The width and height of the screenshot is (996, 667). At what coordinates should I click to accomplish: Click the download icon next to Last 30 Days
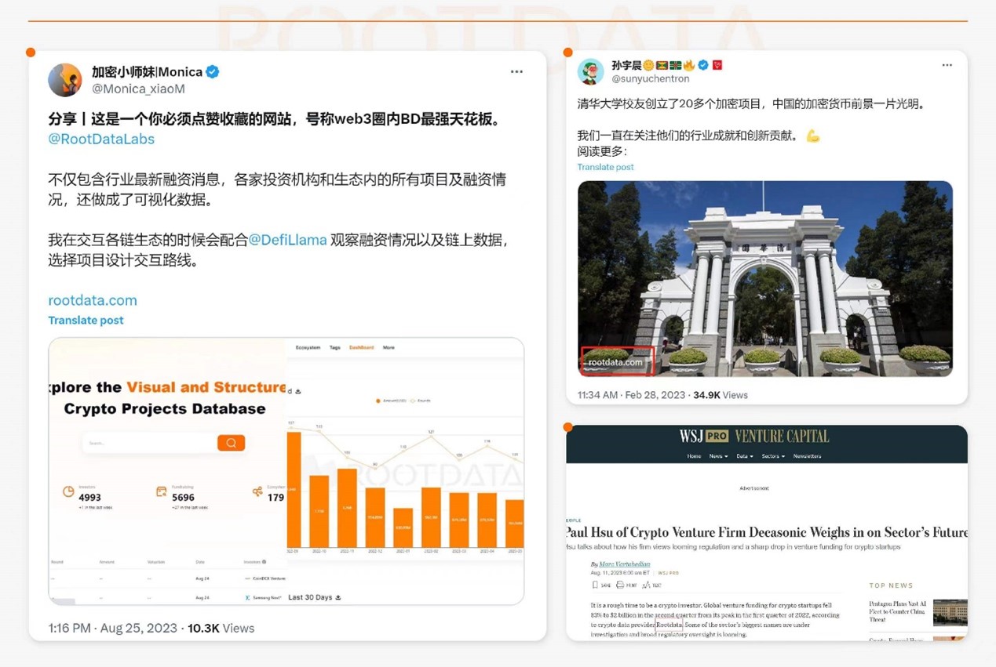click(338, 597)
